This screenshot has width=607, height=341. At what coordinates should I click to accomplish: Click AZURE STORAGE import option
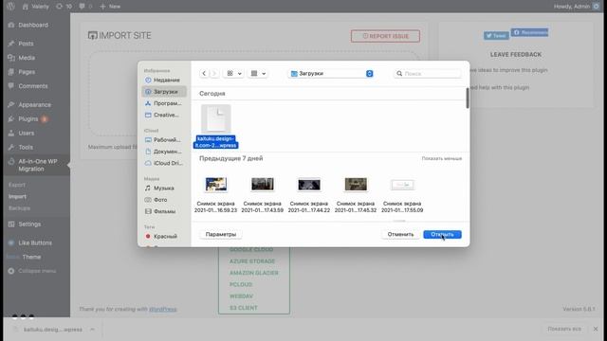(x=252, y=261)
